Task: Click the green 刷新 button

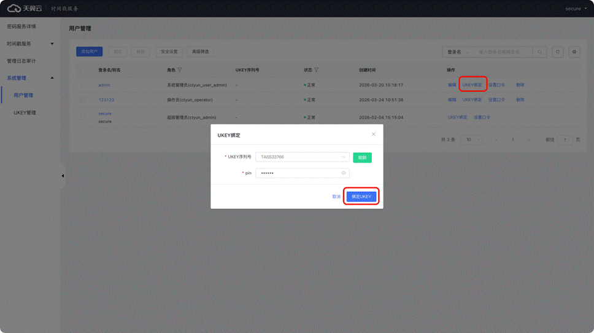Action: click(x=362, y=157)
